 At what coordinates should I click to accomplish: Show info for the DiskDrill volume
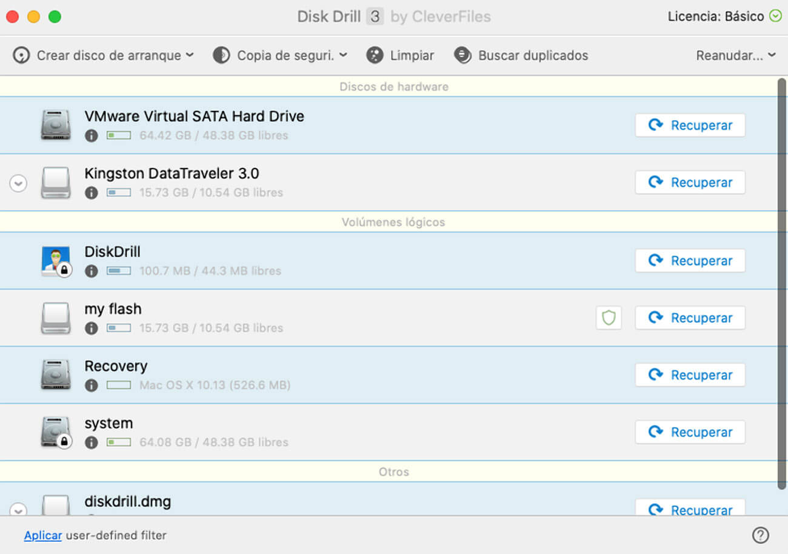click(91, 271)
